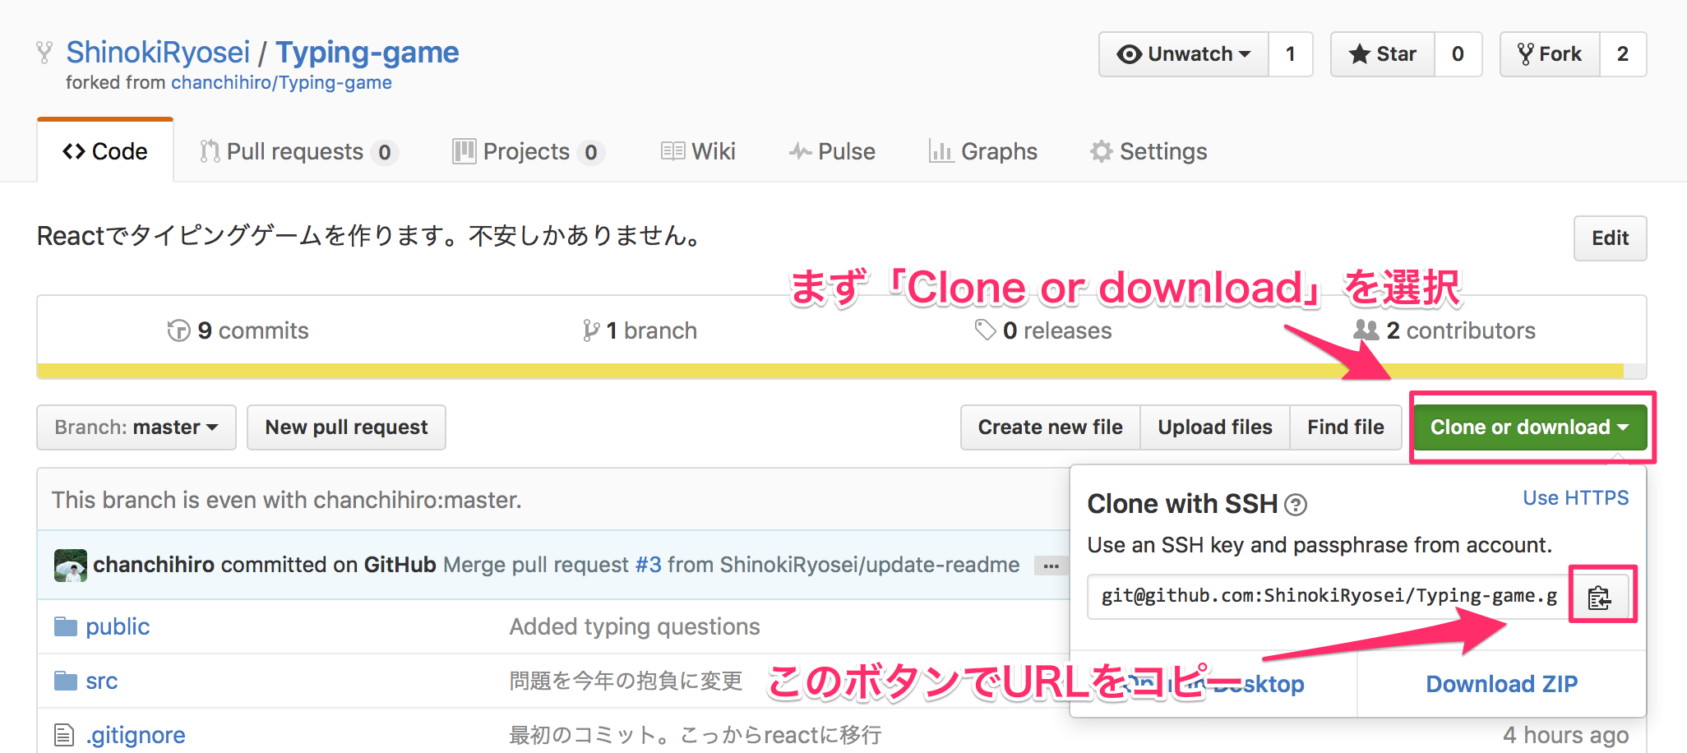The height and width of the screenshot is (753, 1687).
Task: Open the .gitignore file
Action: point(136,735)
